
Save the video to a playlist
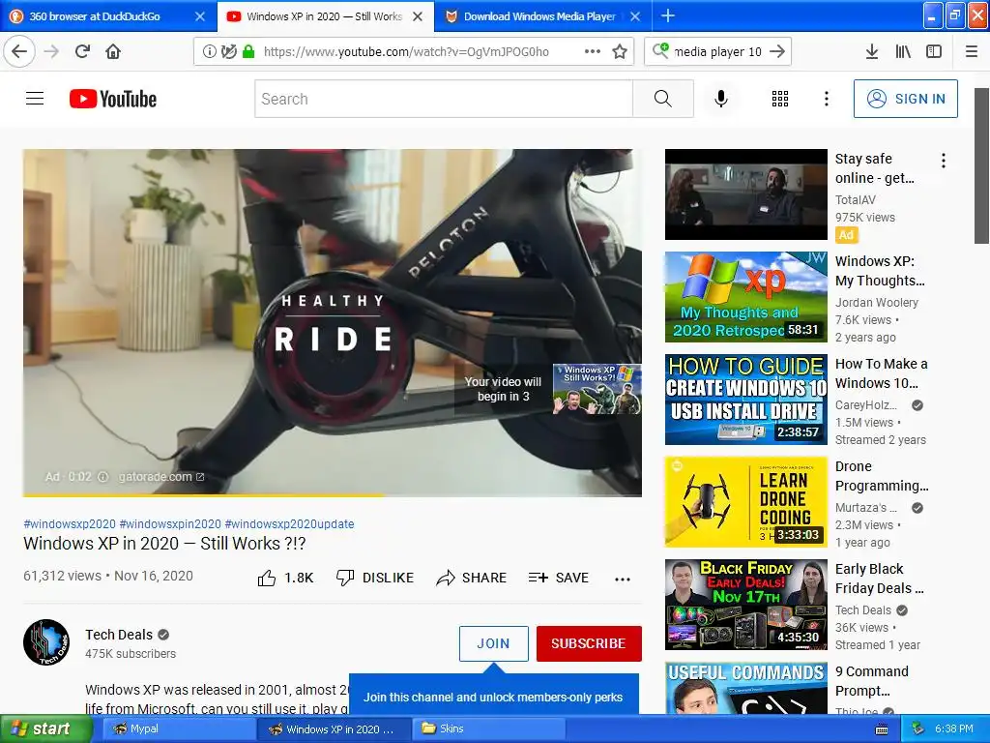559,578
